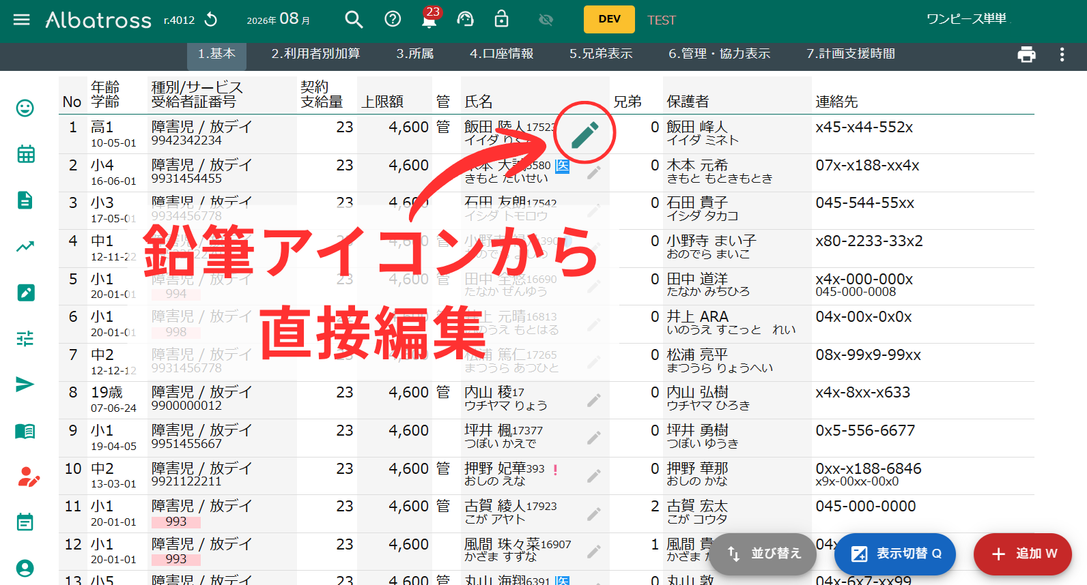Click guardian name 小野寺 まい子

coord(711,241)
